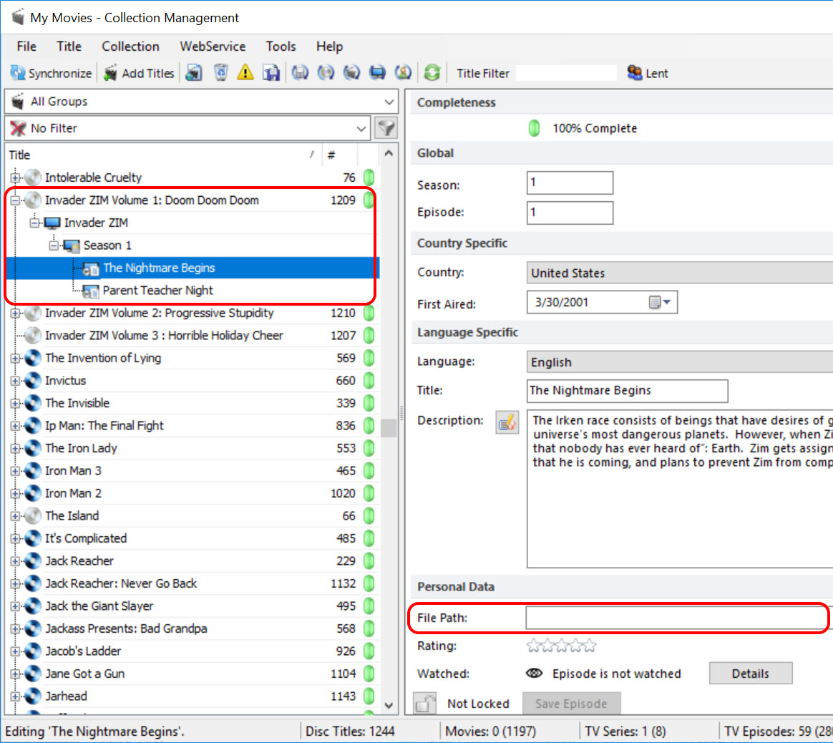Click the Title column header
Image resolution: width=833 pixels, height=743 pixels.
click(x=163, y=155)
